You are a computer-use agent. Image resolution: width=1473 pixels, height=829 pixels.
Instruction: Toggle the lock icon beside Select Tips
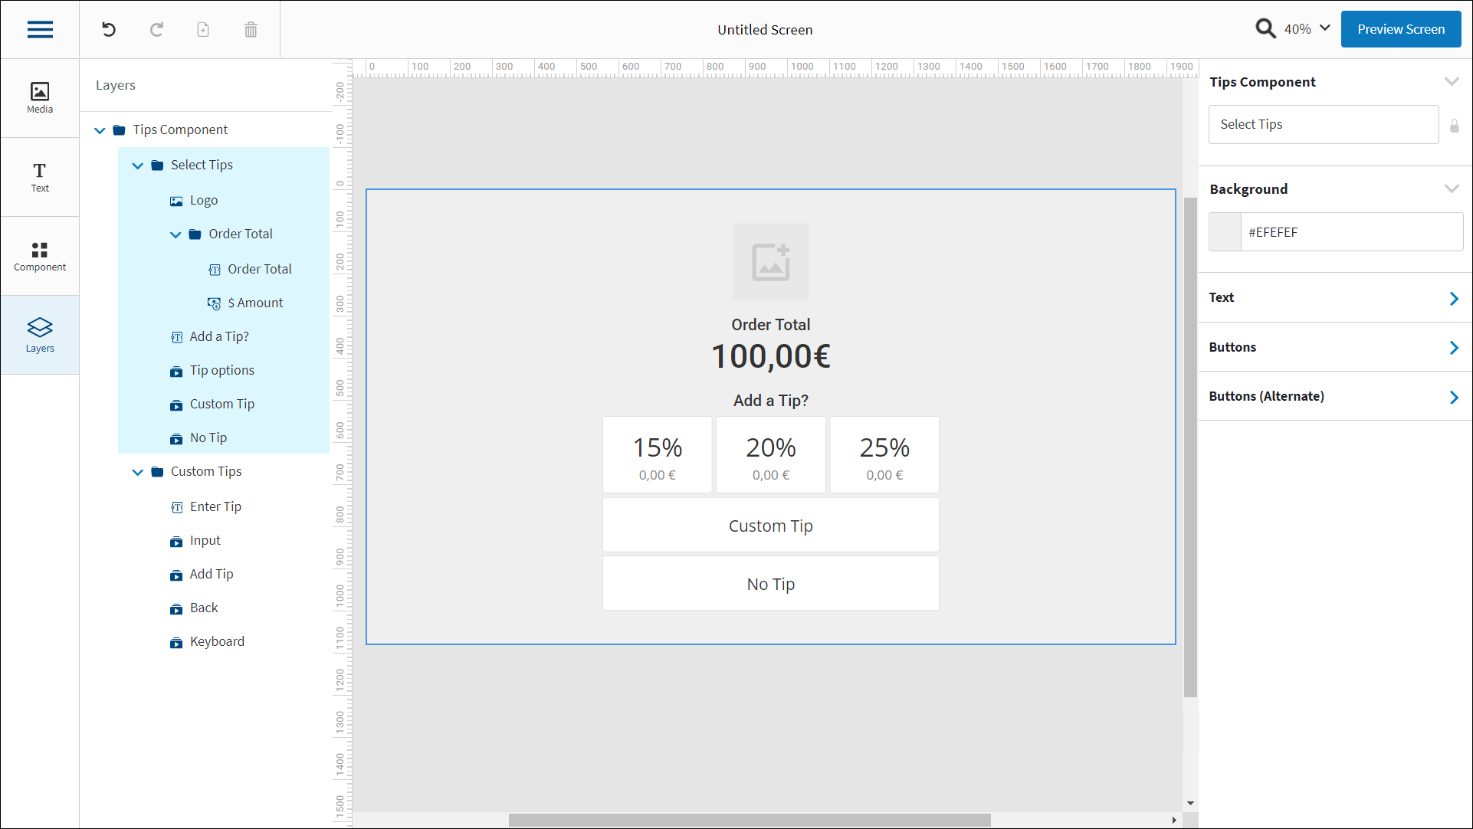(x=1455, y=126)
